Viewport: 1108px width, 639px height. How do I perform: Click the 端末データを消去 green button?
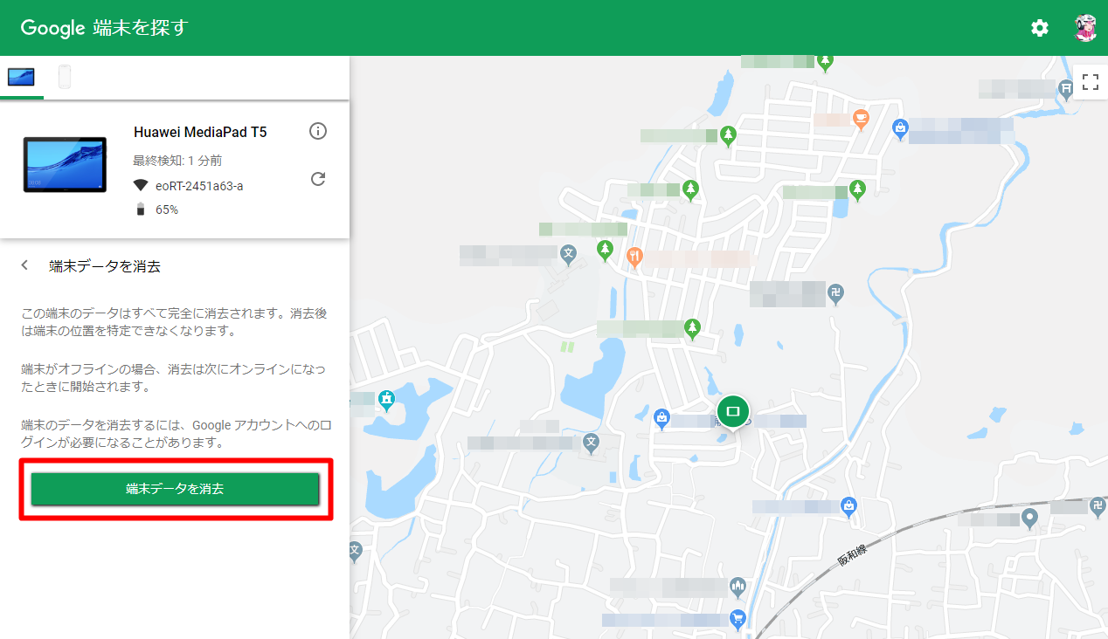click(x=175, y=489)
